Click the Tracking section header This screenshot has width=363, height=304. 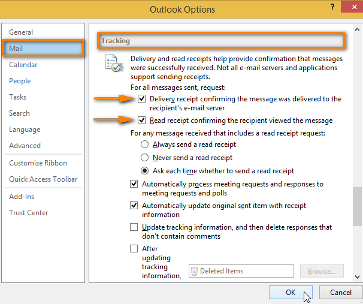click(221, 41)
